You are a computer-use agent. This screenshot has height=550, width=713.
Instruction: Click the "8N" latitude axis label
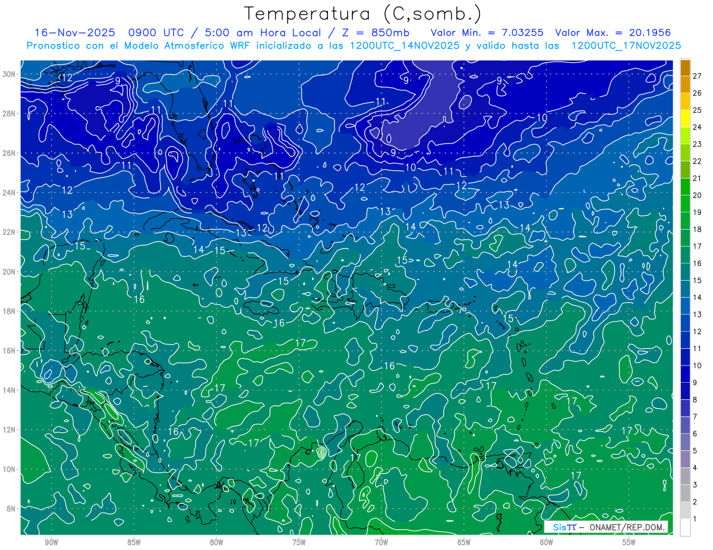point(12,508)
